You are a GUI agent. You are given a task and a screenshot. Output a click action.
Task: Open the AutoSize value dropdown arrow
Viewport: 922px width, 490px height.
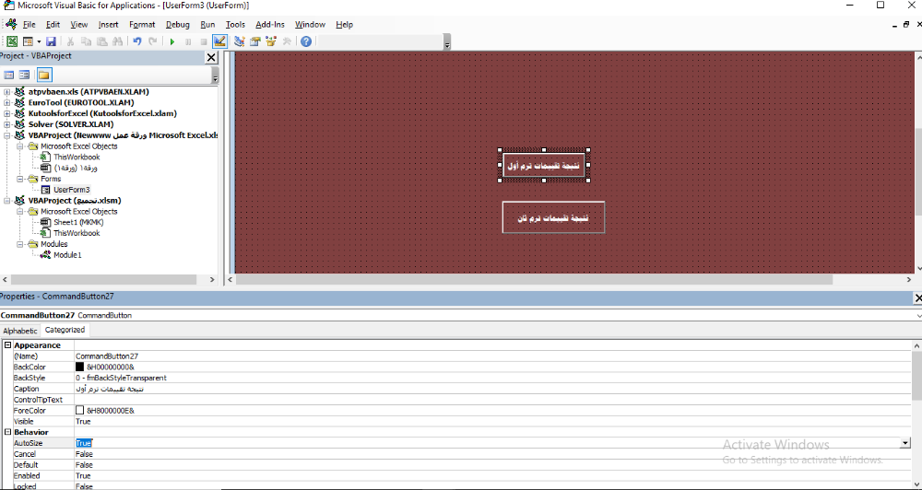(905, 444)
